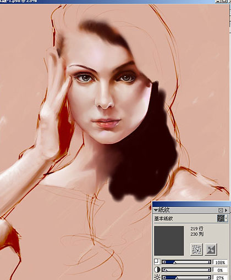Toggle the directional grain button
This screenshot has height=280, width=231.
pyautogui.click(x=196, y=249)
